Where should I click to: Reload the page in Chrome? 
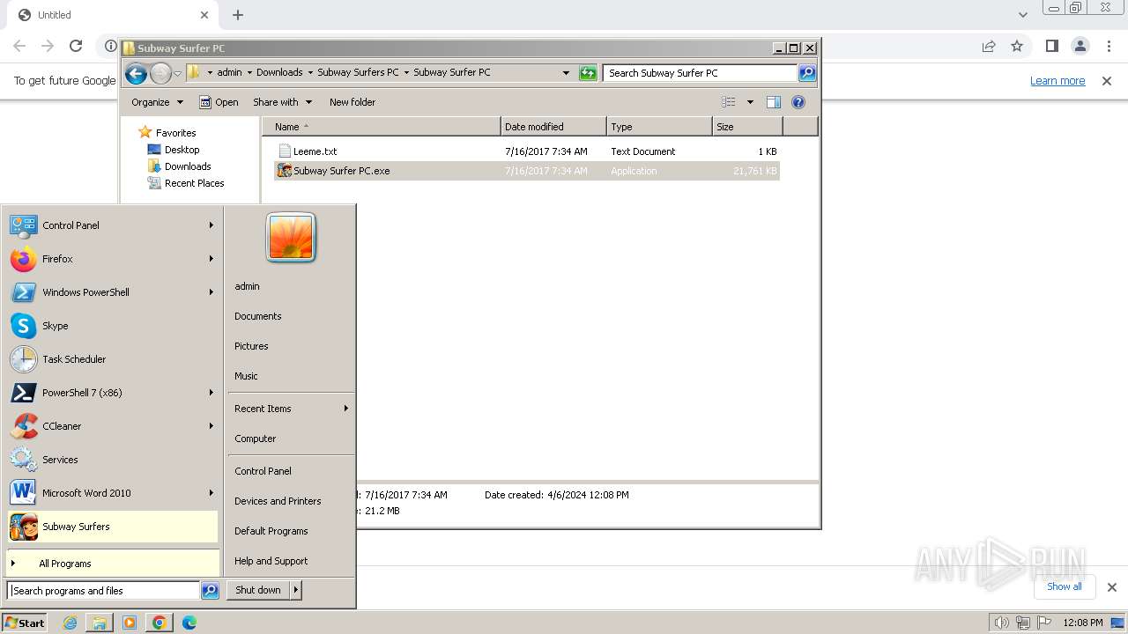click(76, 46)
